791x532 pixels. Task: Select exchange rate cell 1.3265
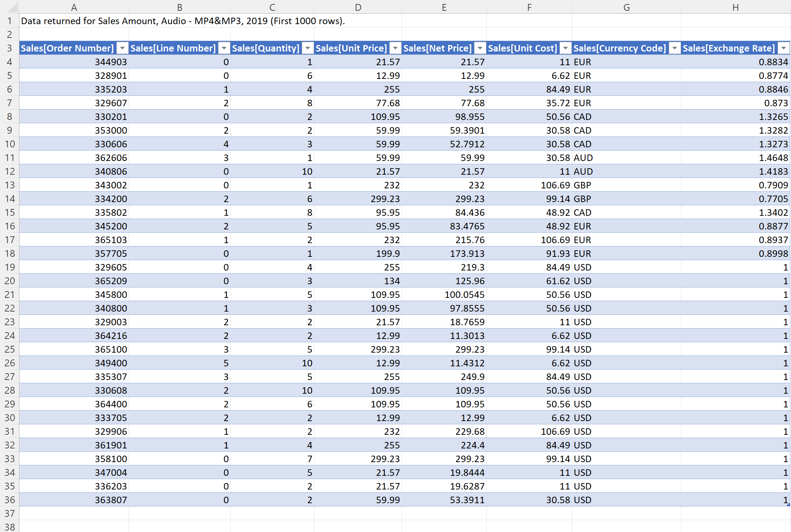(735, 117)
